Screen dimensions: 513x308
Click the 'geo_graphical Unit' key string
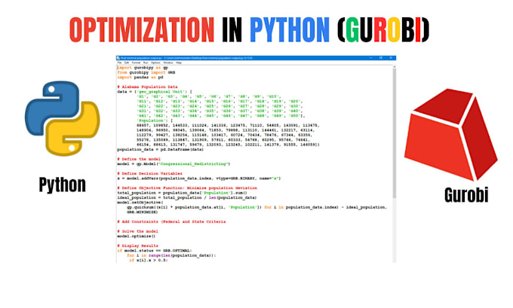(160, 92)
